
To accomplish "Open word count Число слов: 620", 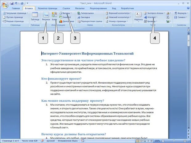I will [30, 141].
